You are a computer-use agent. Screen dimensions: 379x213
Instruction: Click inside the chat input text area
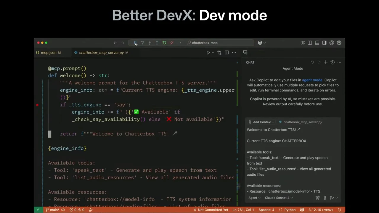click(293, 160)
